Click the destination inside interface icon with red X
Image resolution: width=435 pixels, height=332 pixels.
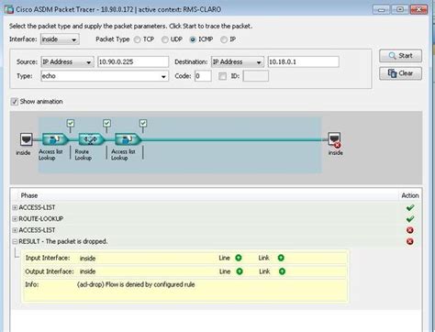[x=334, y=139]
